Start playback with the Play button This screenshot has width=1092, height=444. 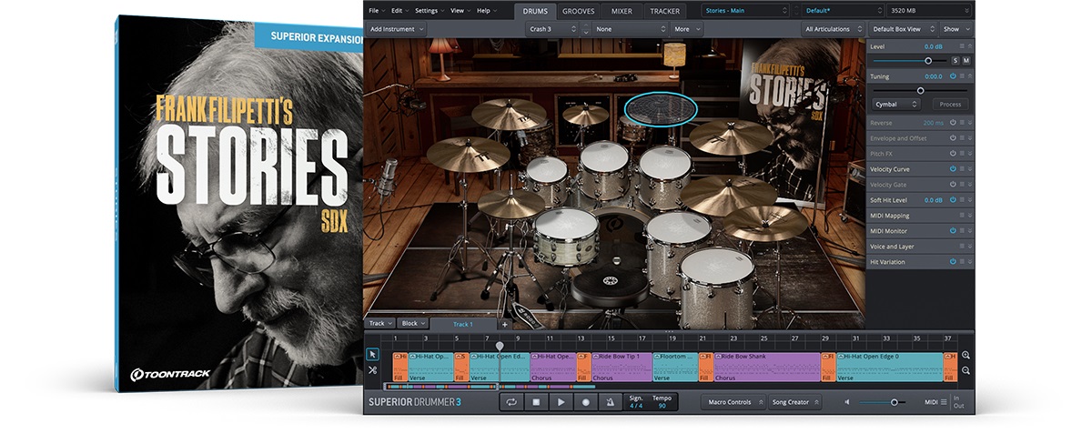[x=561, y=402]
